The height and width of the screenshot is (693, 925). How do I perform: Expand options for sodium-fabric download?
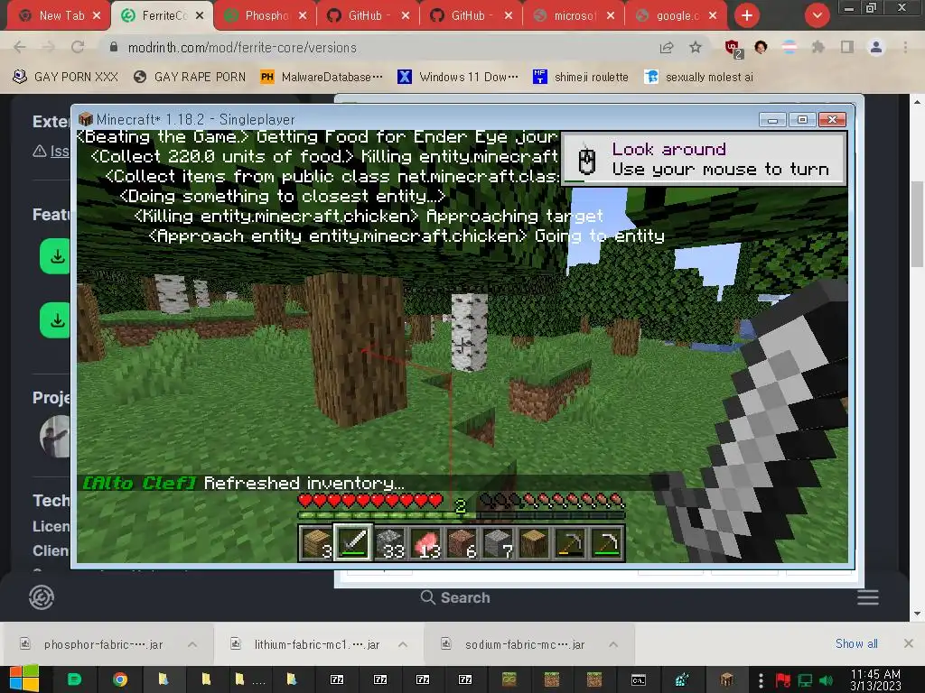pos(613,644)
